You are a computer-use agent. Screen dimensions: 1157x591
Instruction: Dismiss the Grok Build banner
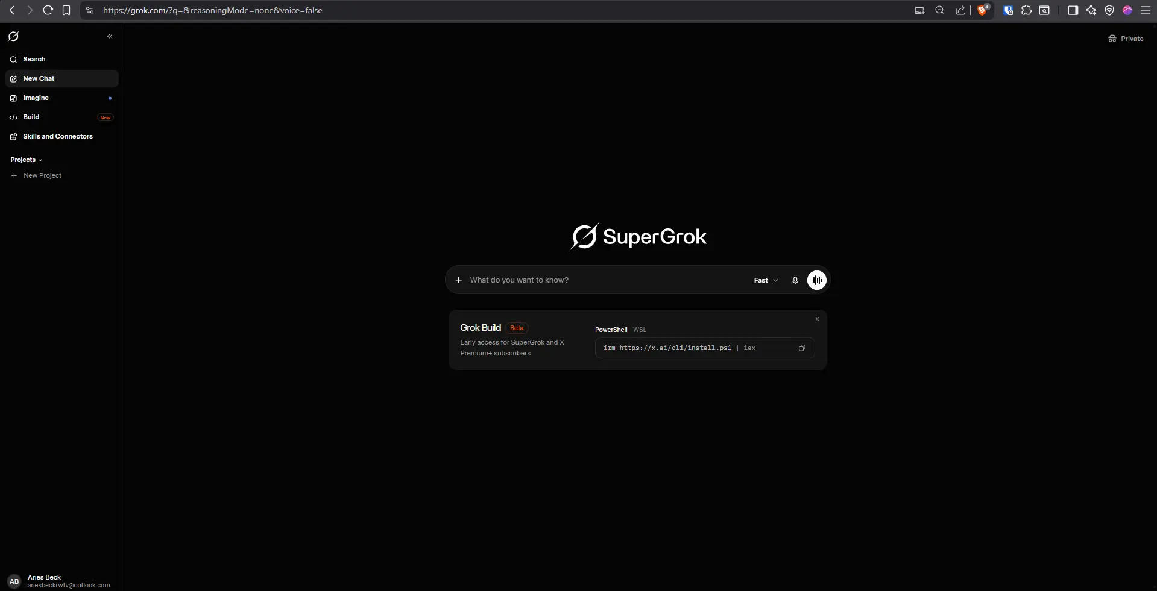tap(818, 319)
